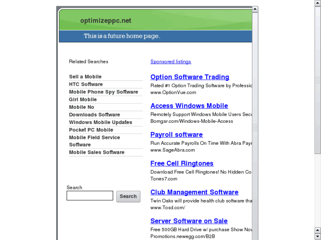Click 'Download Free Cell Ringtones!' description
321x240 pixels.
tap(201, 172)
